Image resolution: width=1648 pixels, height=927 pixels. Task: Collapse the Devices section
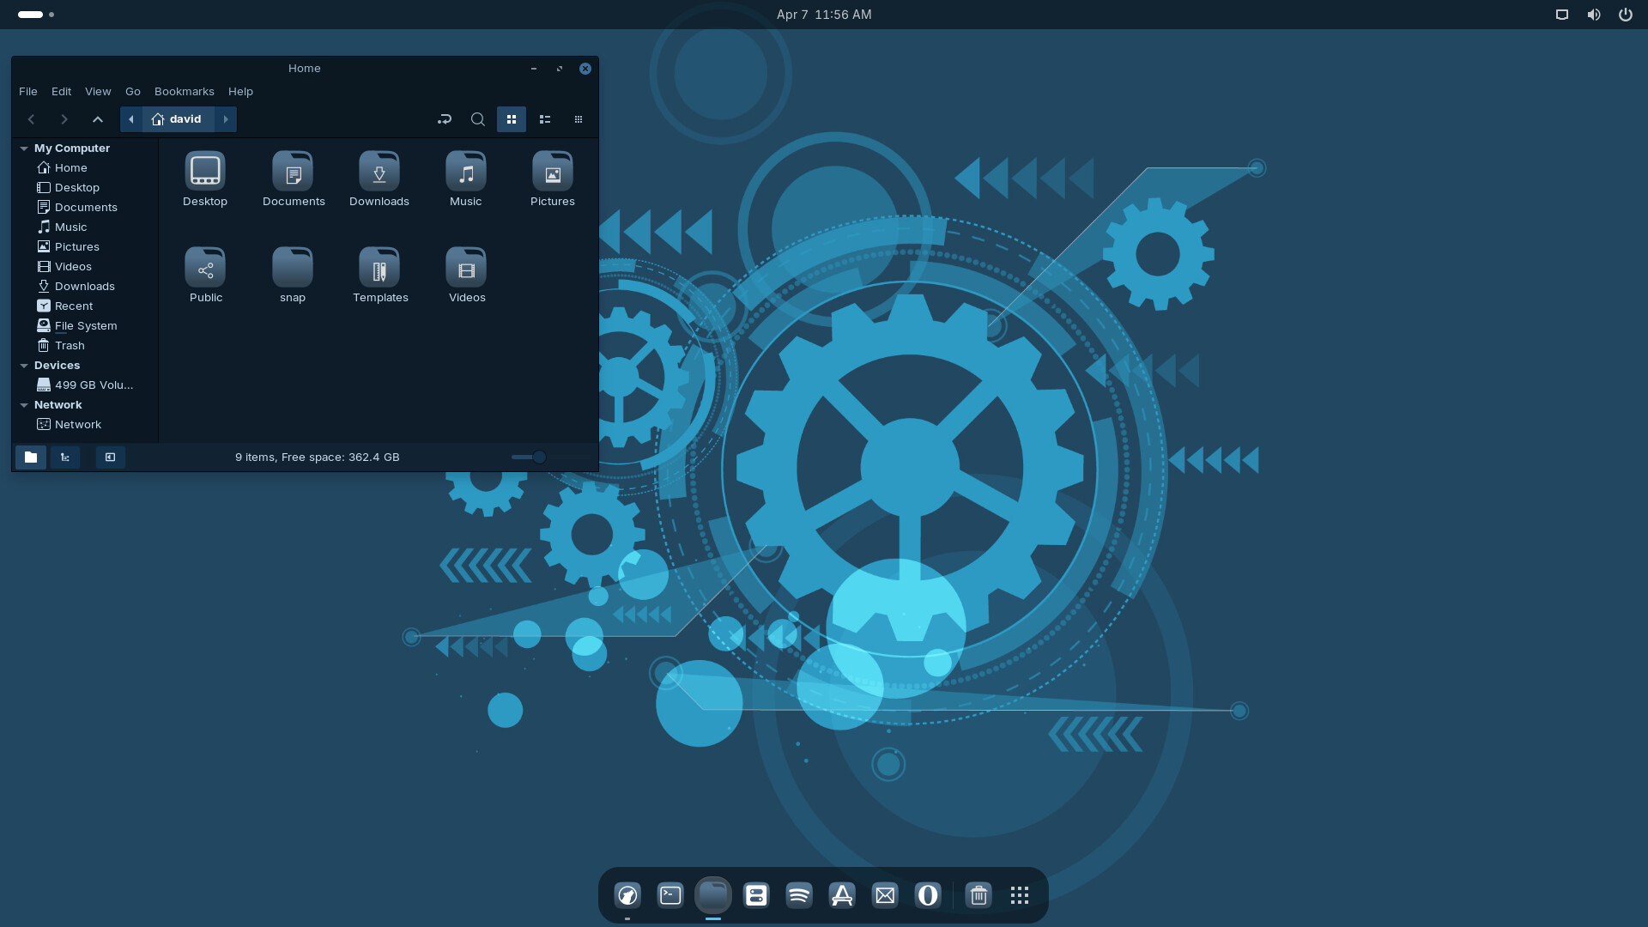[24, 366]
